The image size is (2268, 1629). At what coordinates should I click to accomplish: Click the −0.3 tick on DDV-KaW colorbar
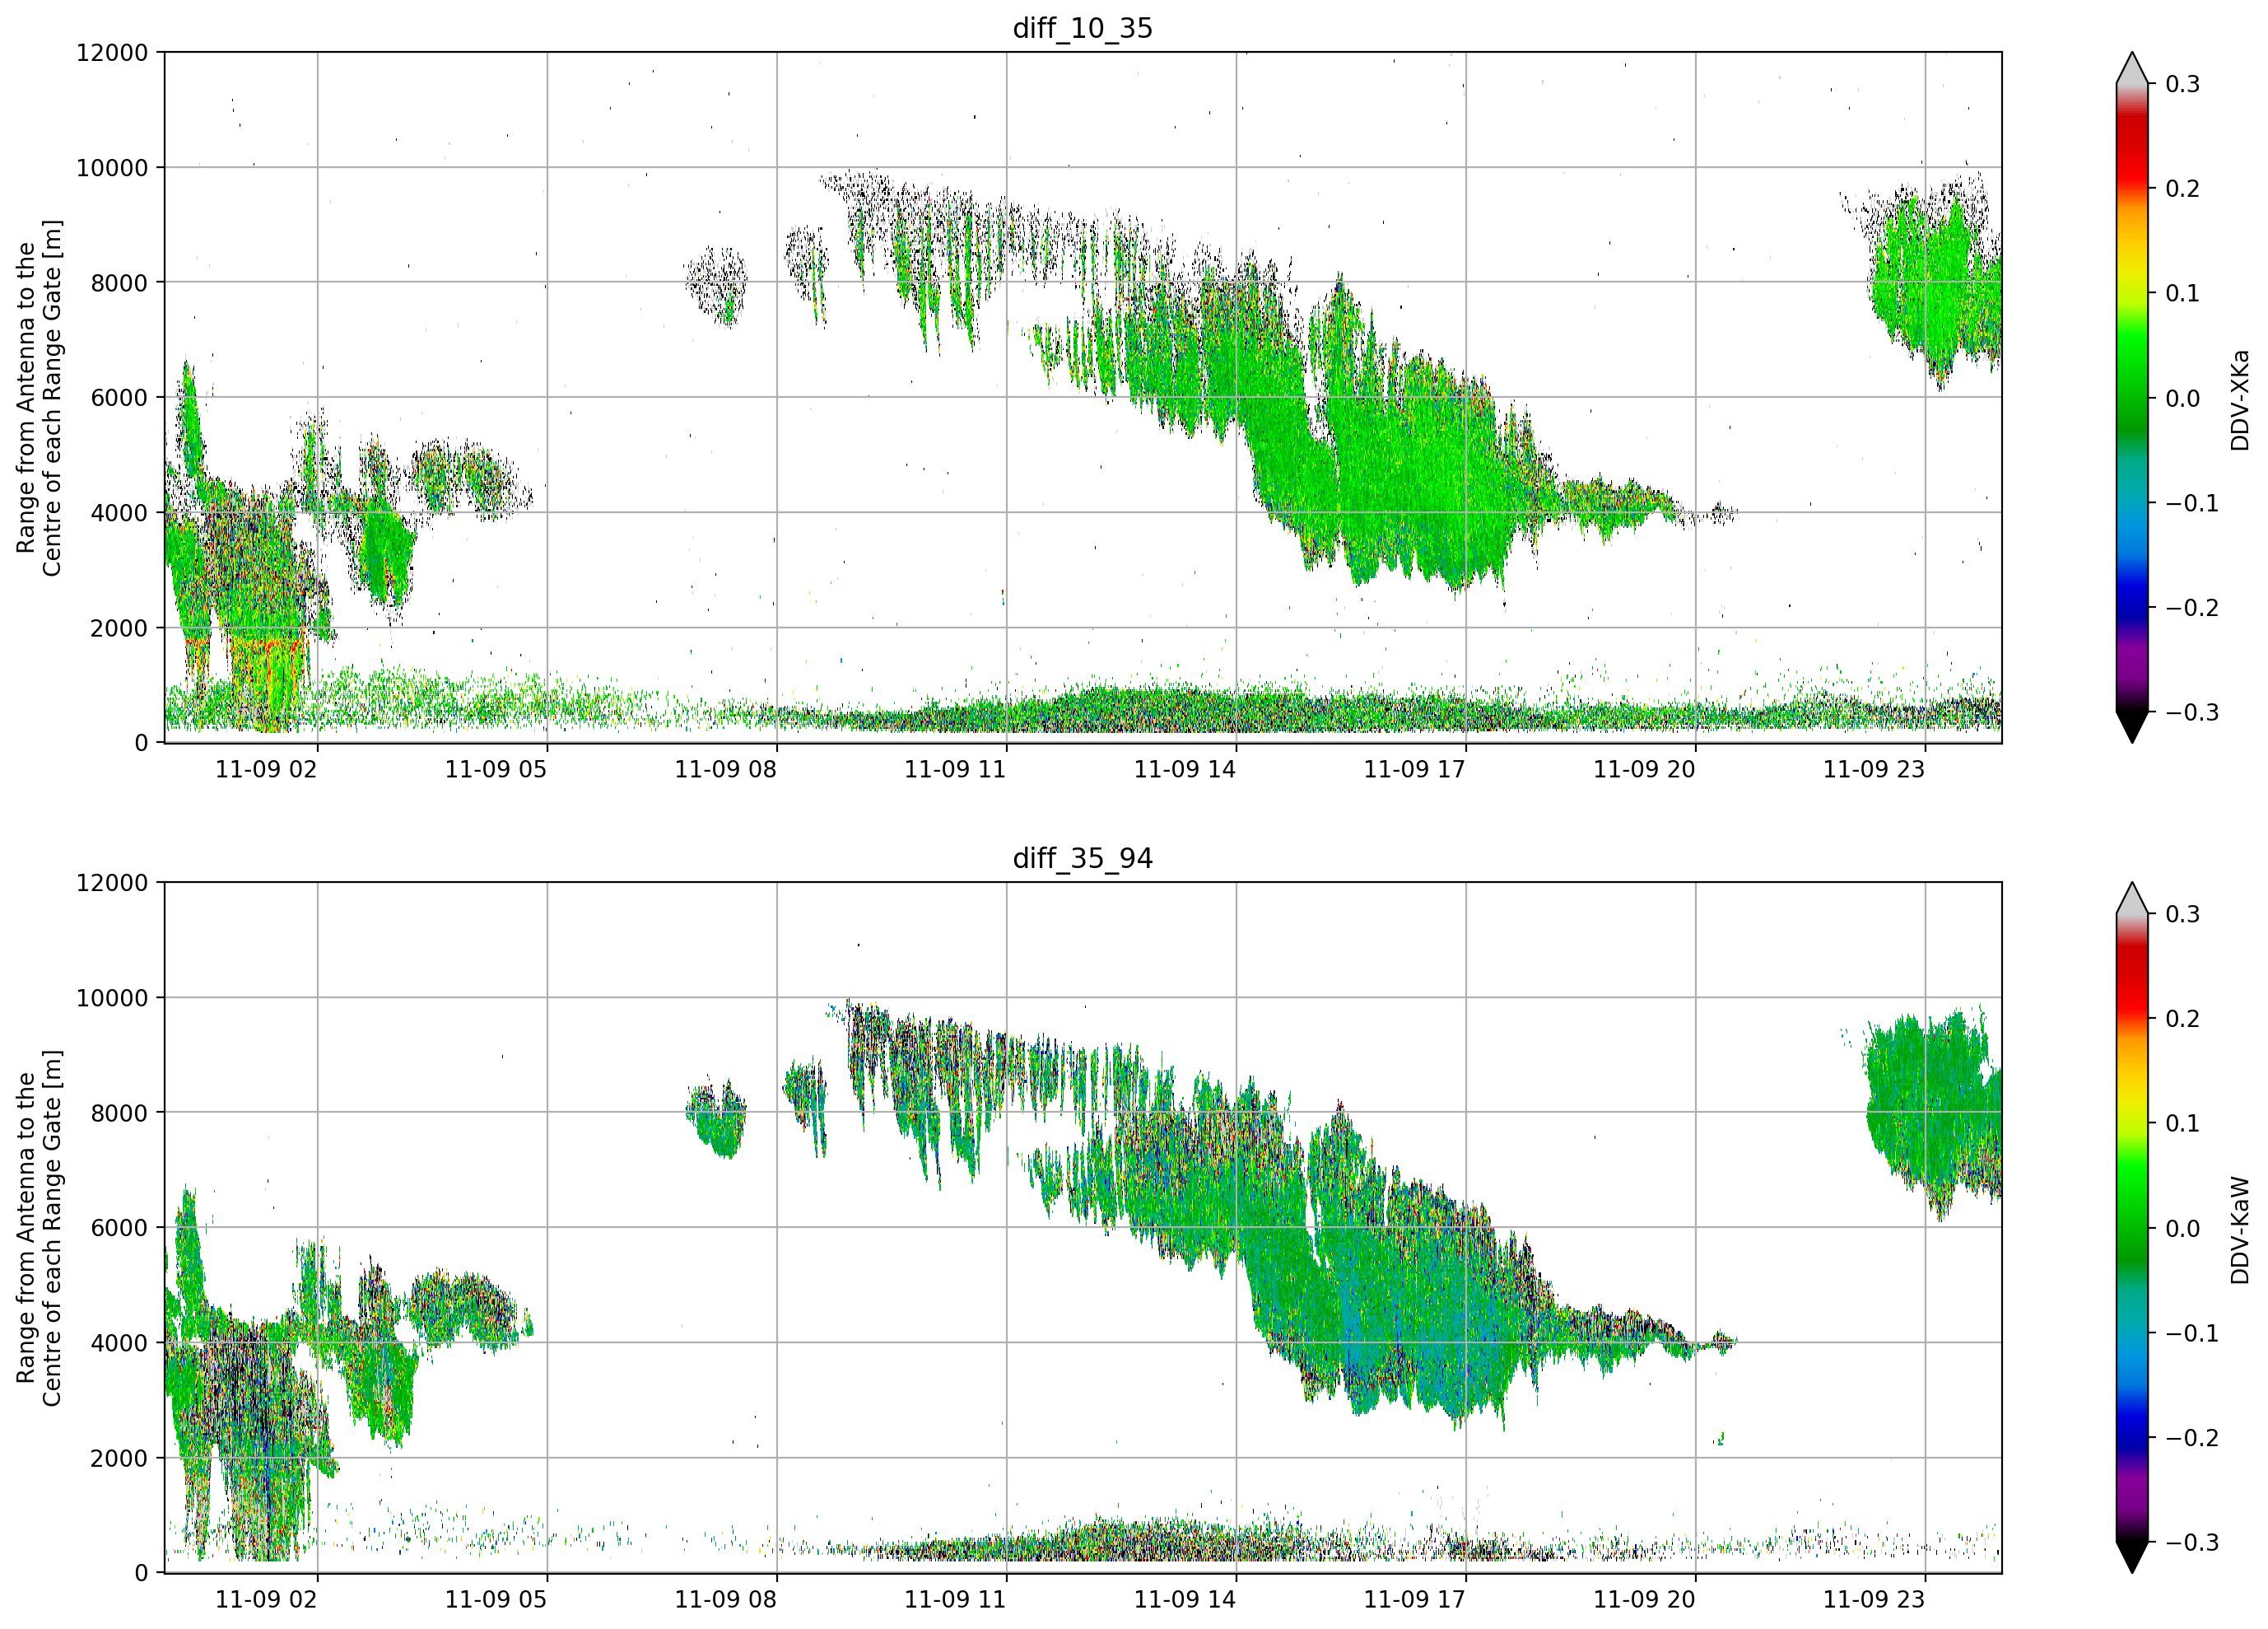(2192, 1543)
